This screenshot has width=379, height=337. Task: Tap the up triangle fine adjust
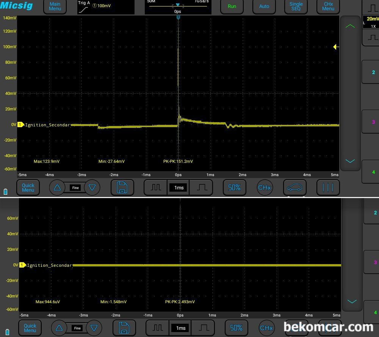[57, 187]
